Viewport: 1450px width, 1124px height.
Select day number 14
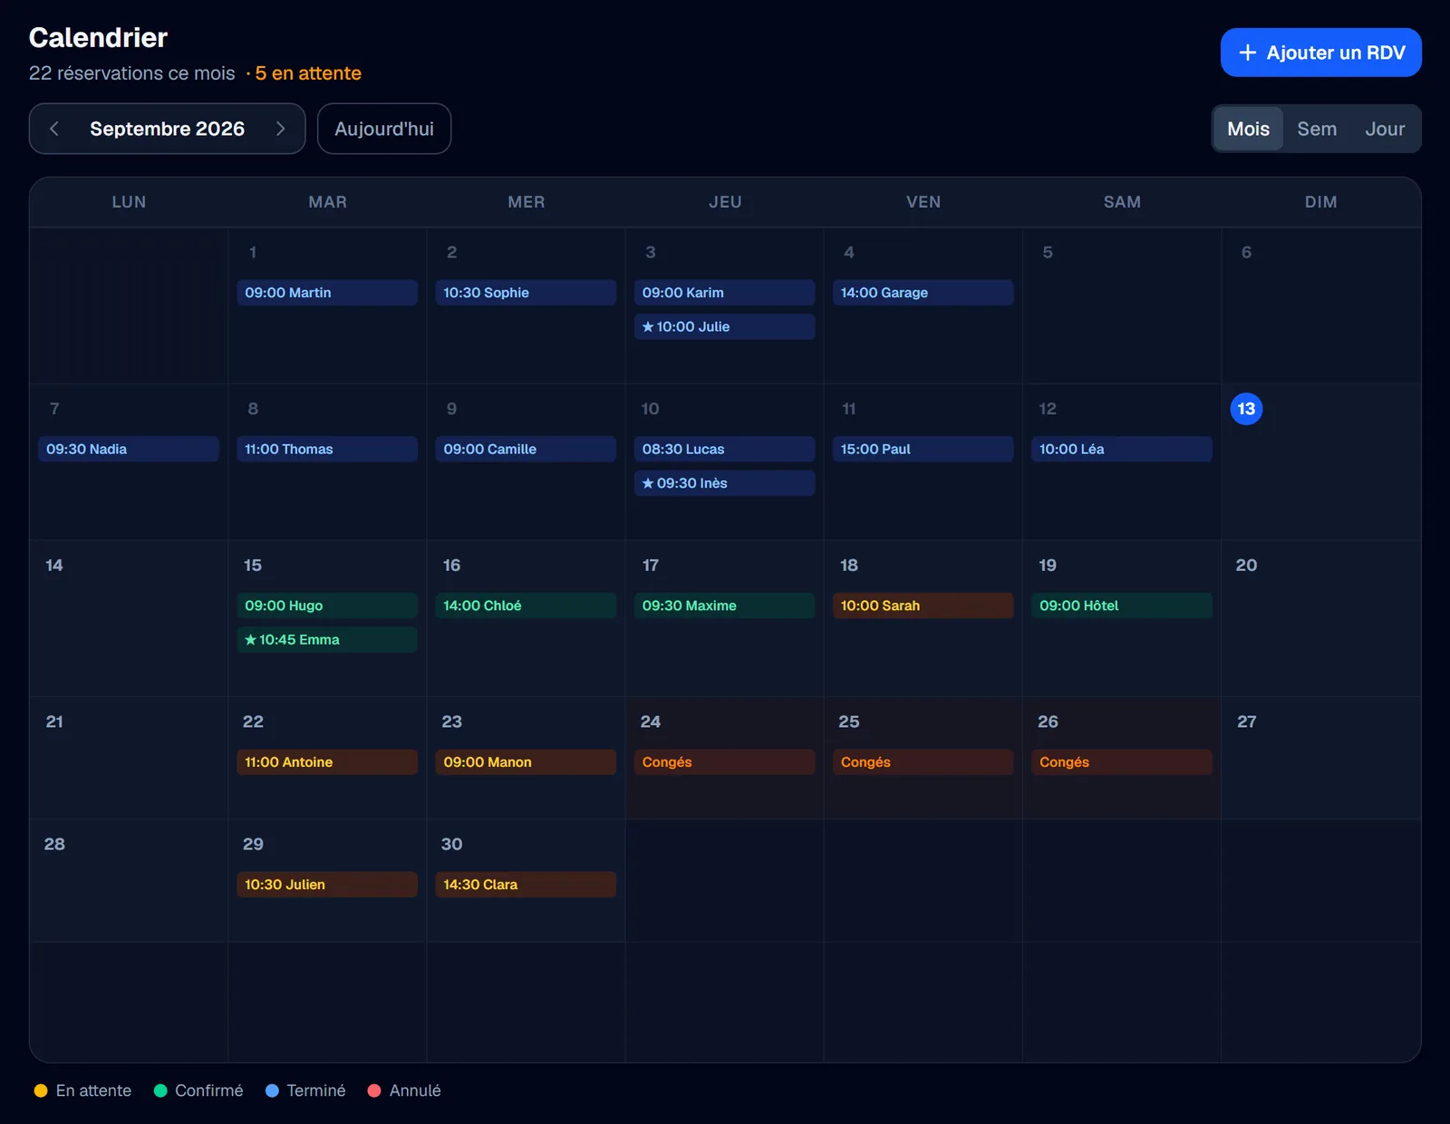pyautogui.click(x=54, y=566)
